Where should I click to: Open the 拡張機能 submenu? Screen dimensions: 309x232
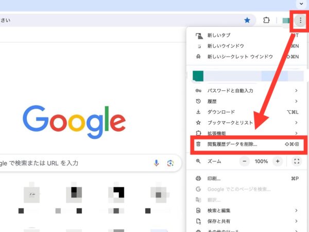247,134
